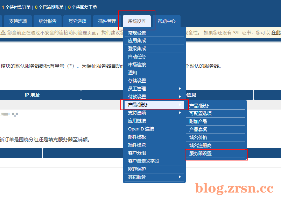Open the 支持选项 tab in navigation bar
This screenshot has height=203, width=281.
pyautogui.click(x=18, y=21)
